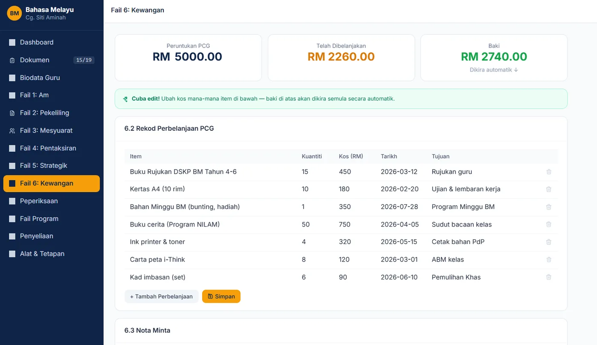Click the teacher name 'Cg. Siti Aminah'
Viewport: 597px width, 345px height.
(46, 18)
